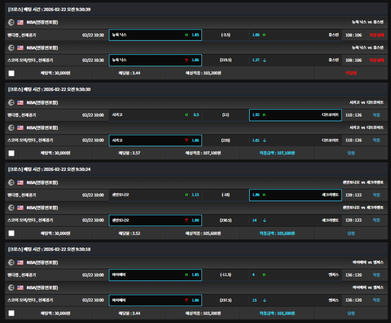Check the box on the 3.57 odds bet
The width and height of the screenshot is (391, 323).
[x=11, y=153]
